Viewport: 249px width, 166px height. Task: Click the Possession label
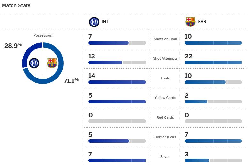coord(43,35)
